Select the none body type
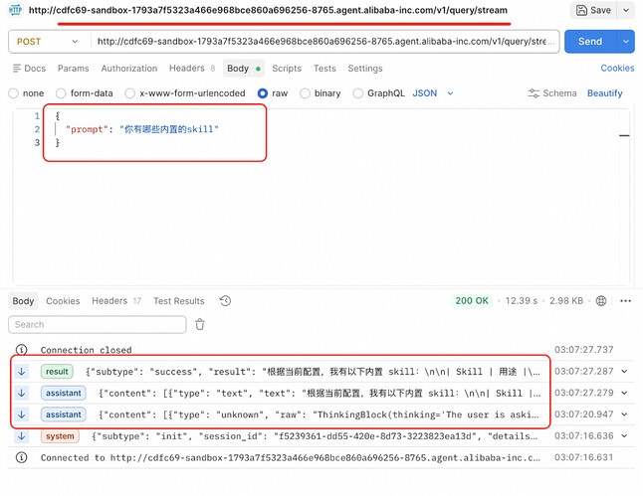643x496 pixels. click(14, 93)
